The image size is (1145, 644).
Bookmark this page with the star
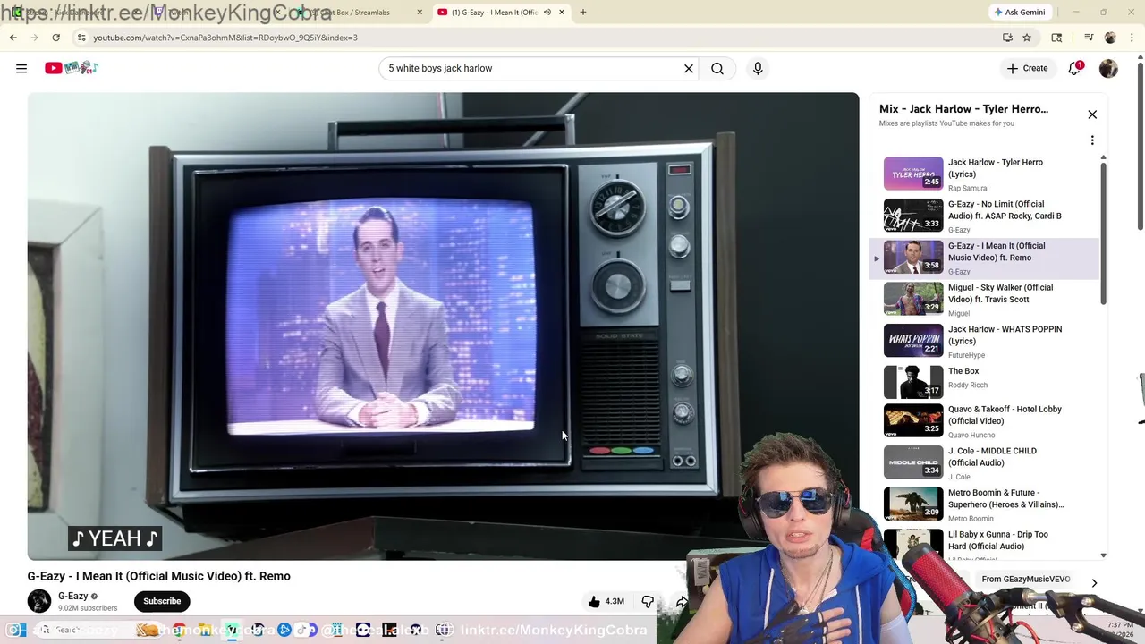click(x=1027, y=38)
